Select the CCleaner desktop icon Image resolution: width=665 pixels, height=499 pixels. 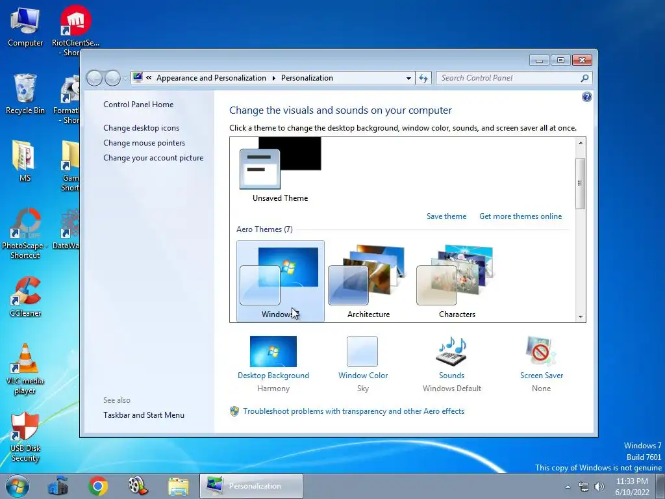[25, 296]
